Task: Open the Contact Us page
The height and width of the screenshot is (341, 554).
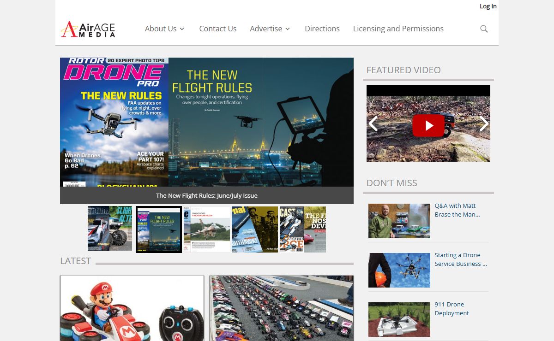Action: point(218,29)
